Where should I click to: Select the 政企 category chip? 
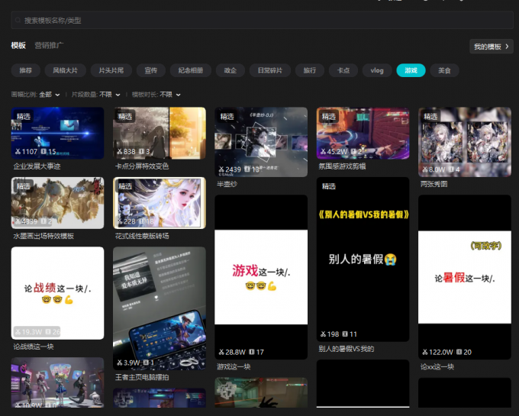pos(230,70)
